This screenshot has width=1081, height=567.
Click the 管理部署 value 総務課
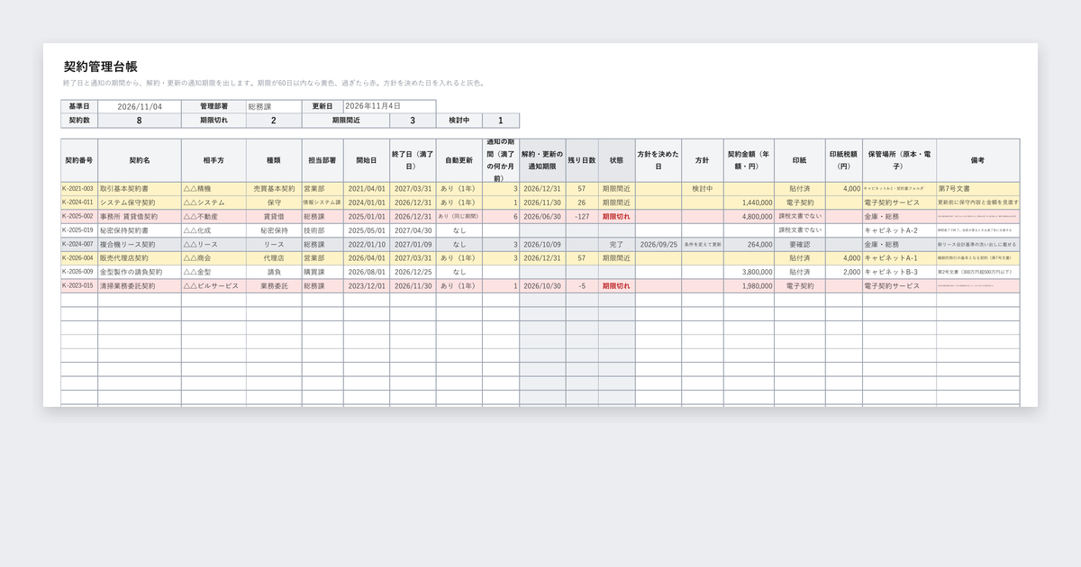coord(272,106)
